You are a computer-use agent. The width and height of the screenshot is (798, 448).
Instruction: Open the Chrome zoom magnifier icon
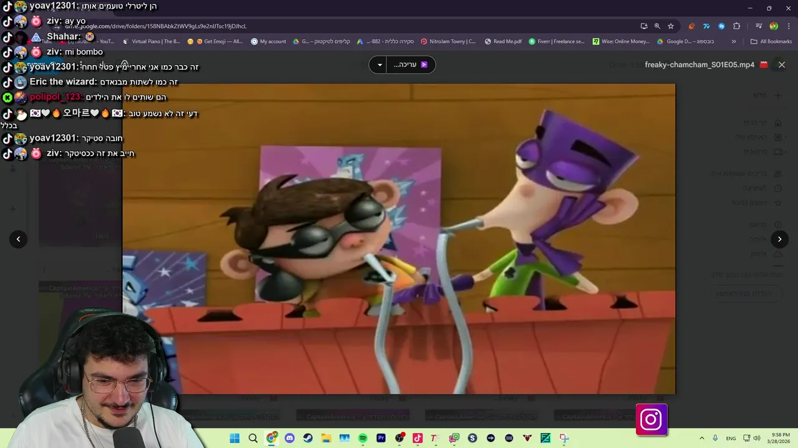pyautogui.click(x=657, y=26)
